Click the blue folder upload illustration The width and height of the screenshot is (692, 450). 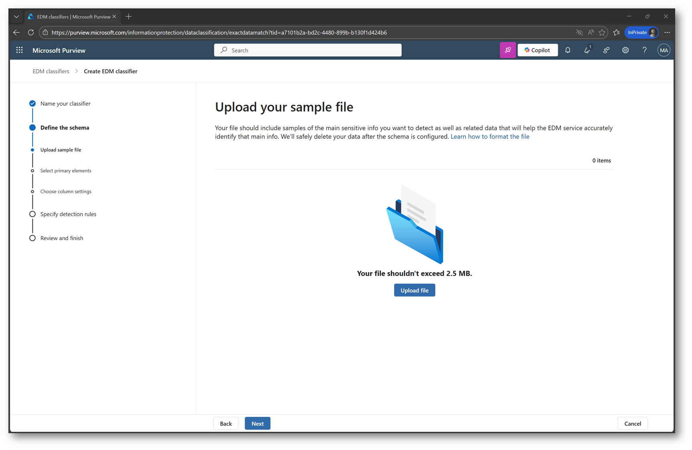415,224
